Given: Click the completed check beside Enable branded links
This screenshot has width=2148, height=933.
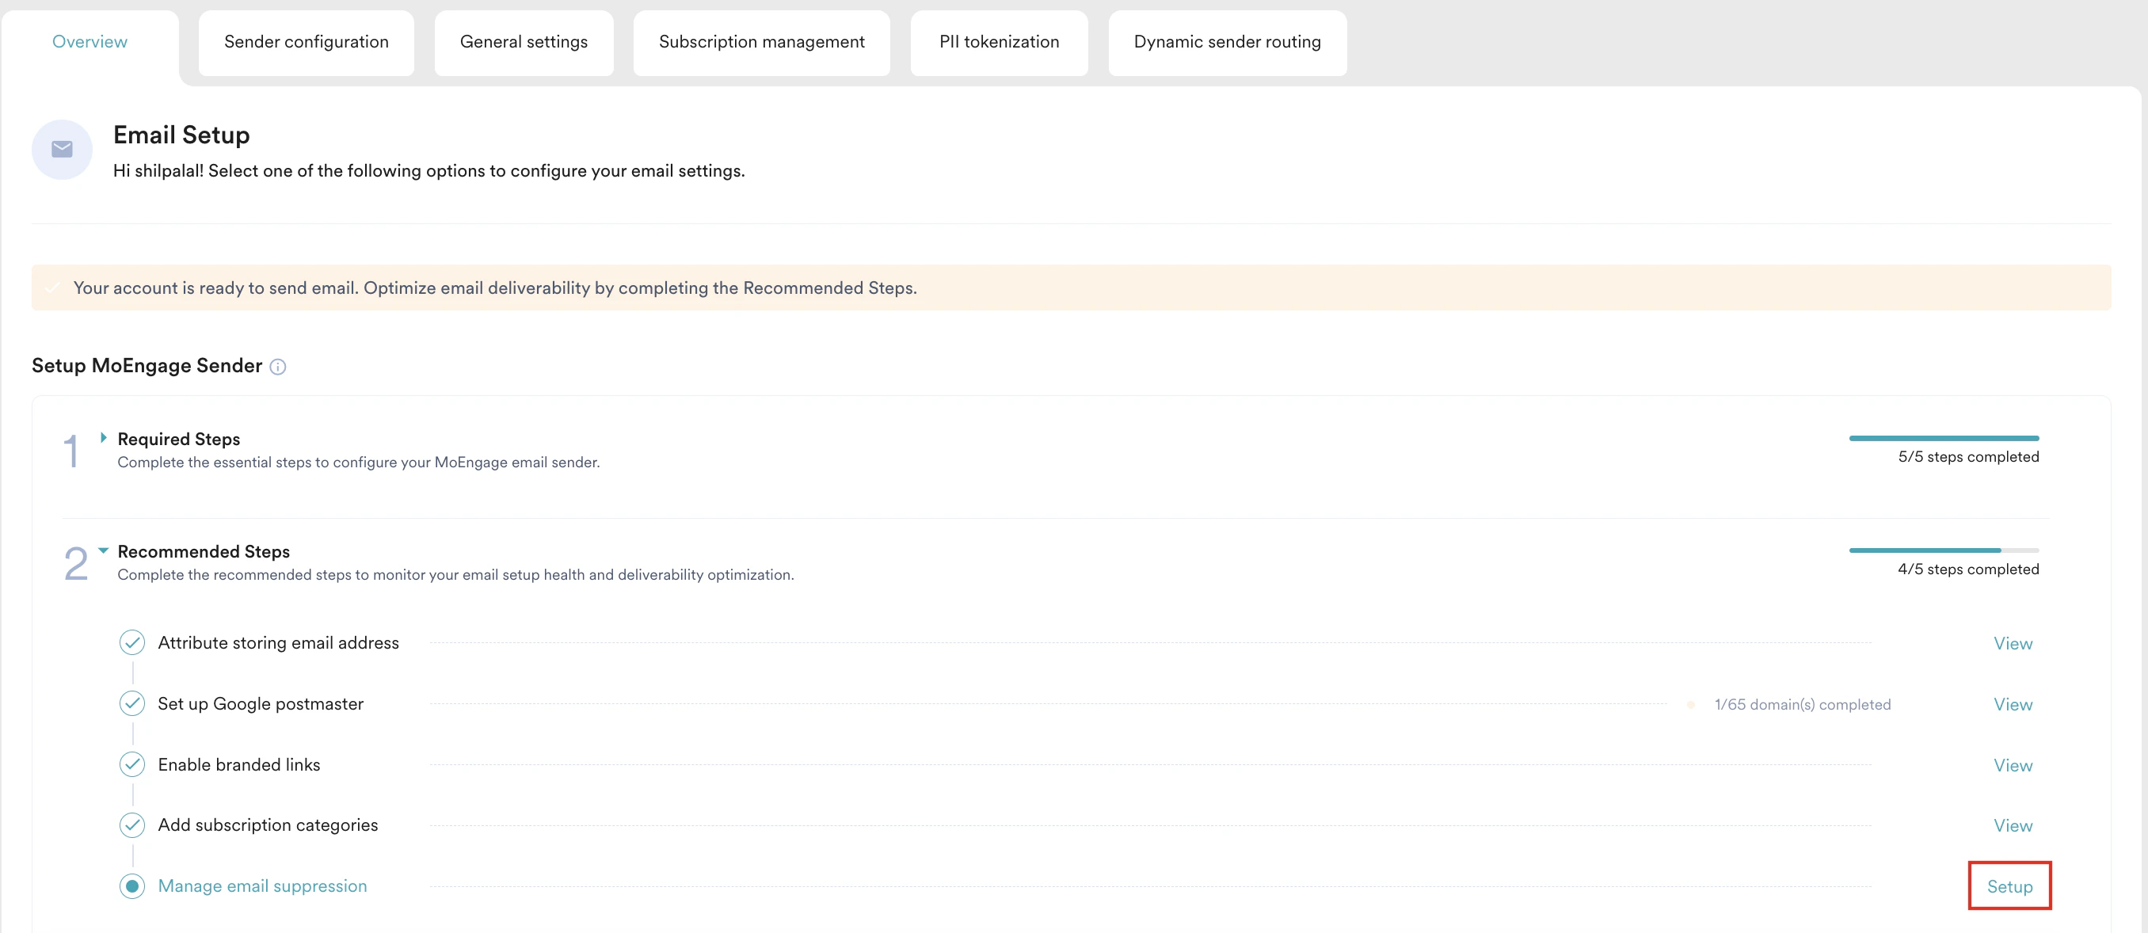Looking at the screenshot, I should coord(132,764).
